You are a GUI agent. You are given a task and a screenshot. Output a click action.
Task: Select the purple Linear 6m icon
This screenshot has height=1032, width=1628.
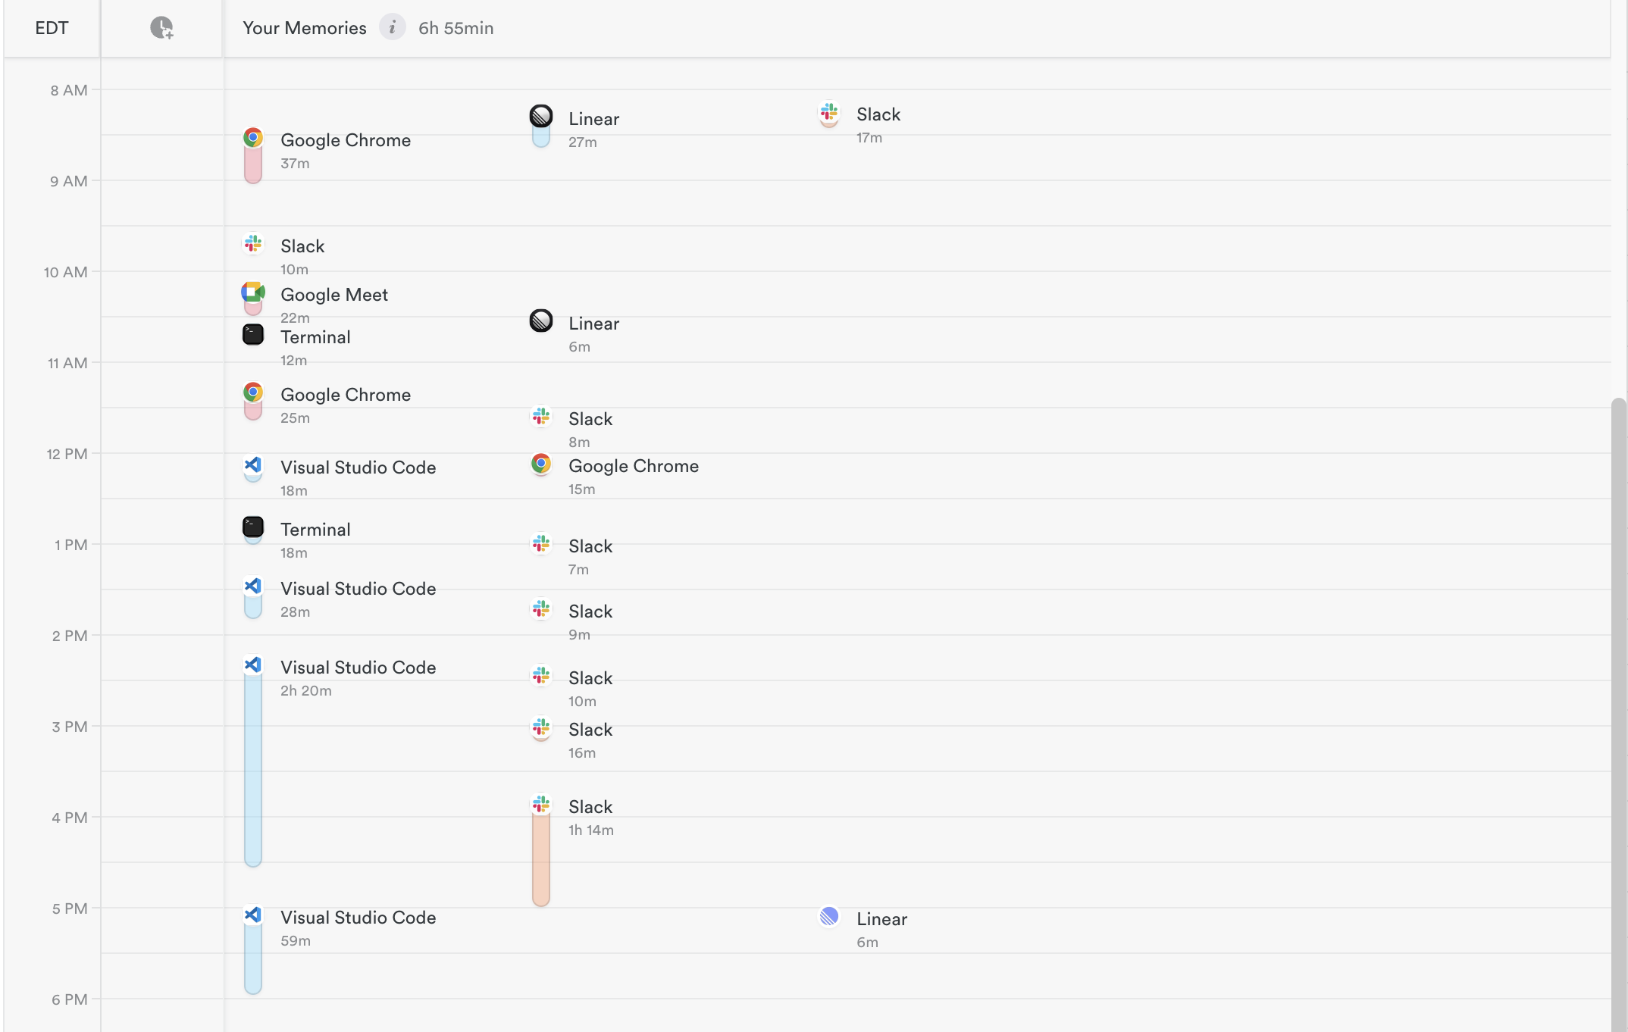click(829, 916)
